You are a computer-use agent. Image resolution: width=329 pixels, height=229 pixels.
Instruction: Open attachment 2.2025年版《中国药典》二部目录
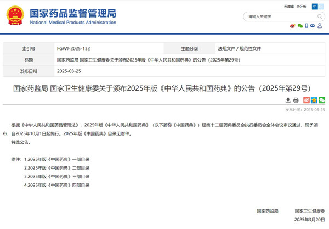[57, 168]
